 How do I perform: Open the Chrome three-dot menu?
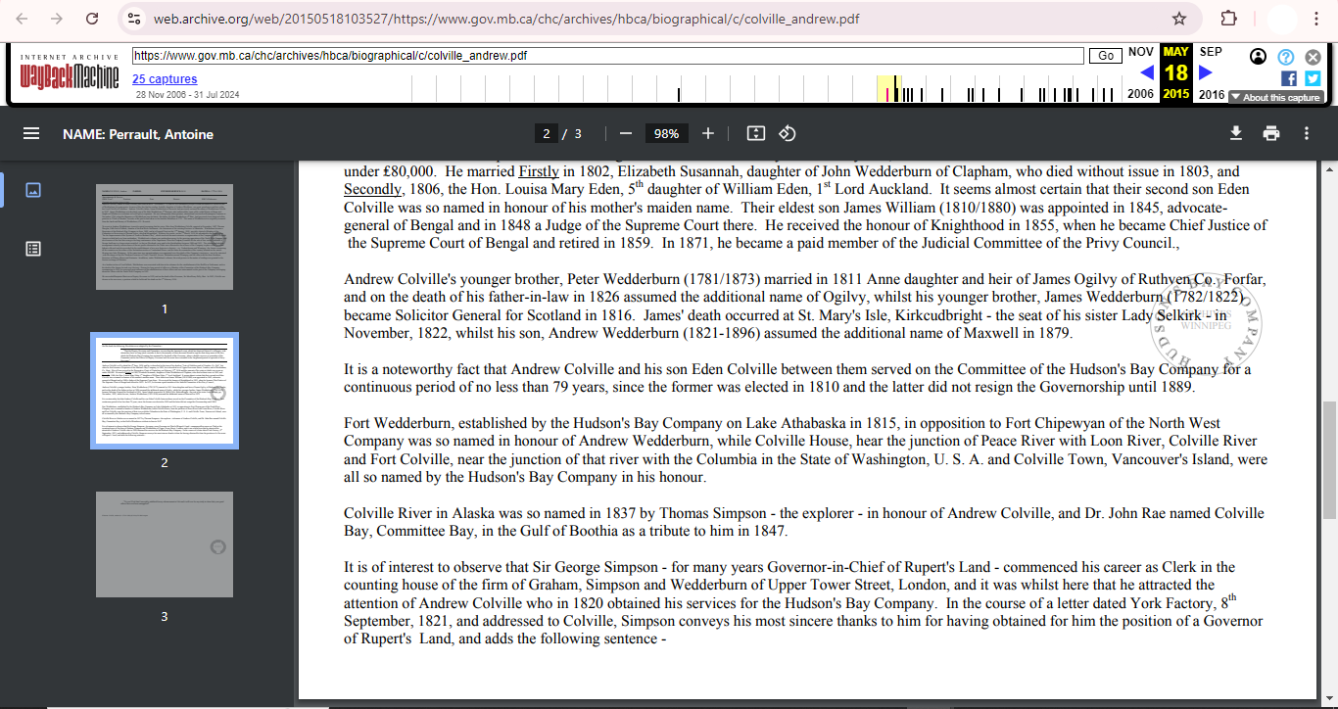coord(1318,19)
